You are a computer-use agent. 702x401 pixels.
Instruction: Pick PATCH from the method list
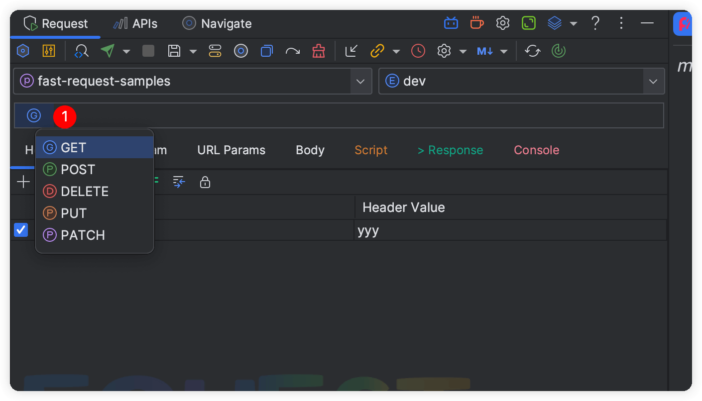pyautogui.click(x=83, y=235)
